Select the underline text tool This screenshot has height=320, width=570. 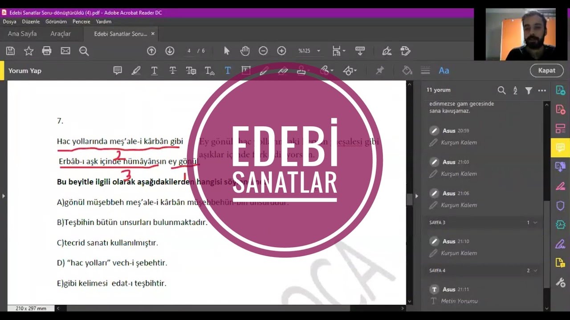(x=154, y=71)
